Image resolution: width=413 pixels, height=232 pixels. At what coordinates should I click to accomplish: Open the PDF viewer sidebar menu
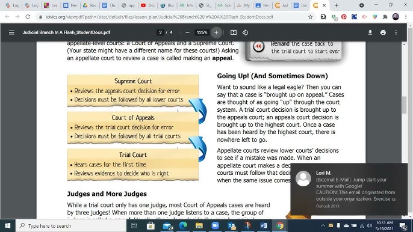tap(11, 32)
